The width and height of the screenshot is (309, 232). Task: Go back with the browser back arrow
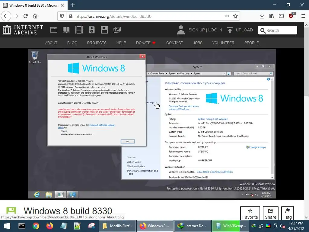6,16
